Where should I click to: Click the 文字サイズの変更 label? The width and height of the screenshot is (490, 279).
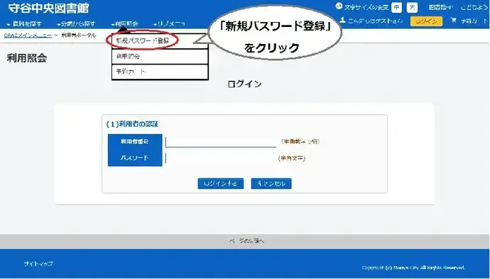click(366, 7)
